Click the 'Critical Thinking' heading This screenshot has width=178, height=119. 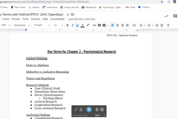pyautogui.click(x=37, y=58)
